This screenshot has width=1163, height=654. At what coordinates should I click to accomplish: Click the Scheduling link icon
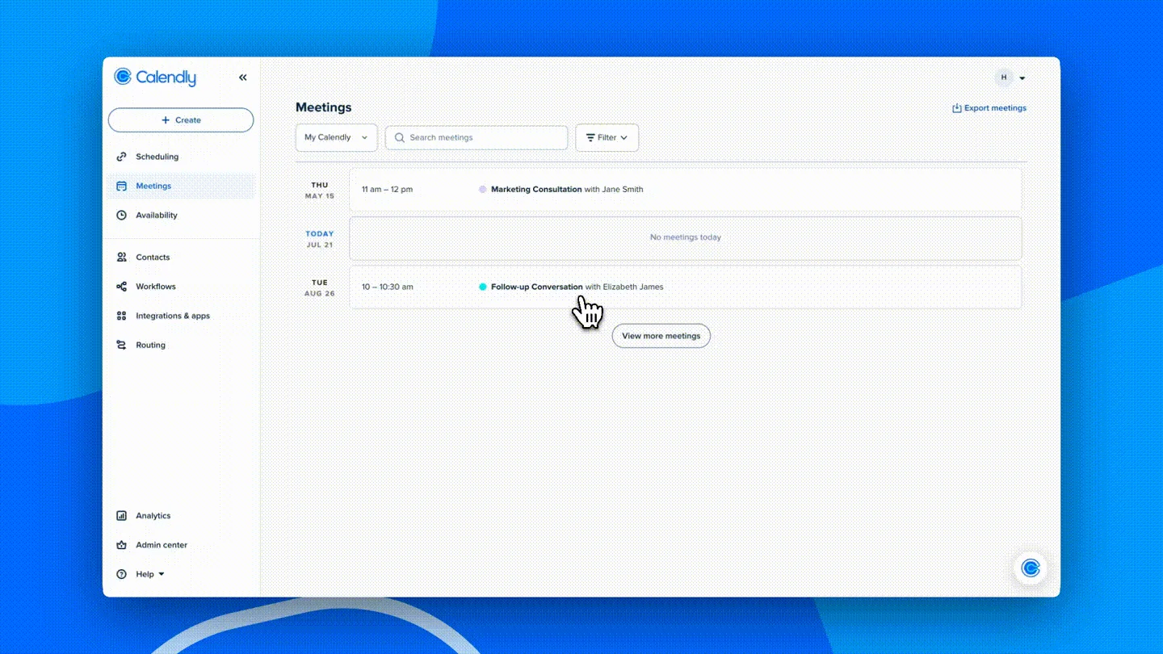(121, 157)
